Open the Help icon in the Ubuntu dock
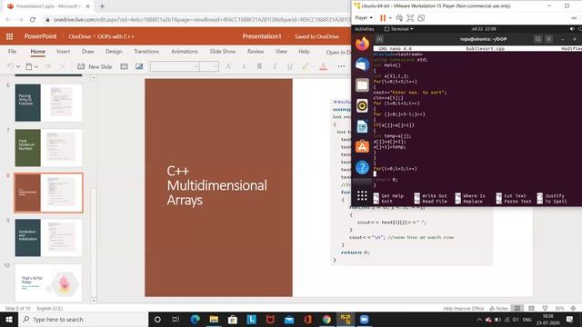The width and height of the screenshot is (582, 327). click(362, 167)
